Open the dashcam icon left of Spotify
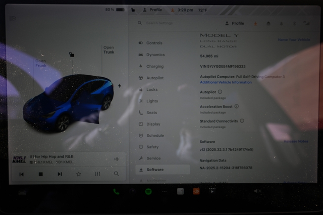323x215 pixels. [x=133, y=191]
